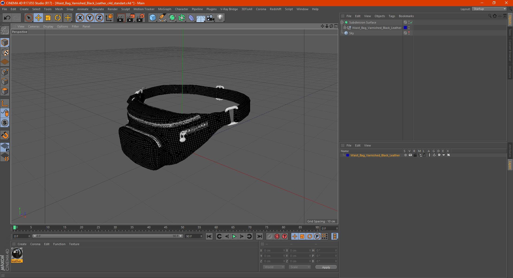
Task: Toggle layer view eye icon
Action: 410,155
